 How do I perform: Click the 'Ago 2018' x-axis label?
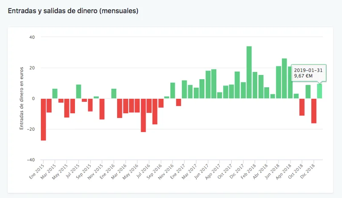(284, 172)
